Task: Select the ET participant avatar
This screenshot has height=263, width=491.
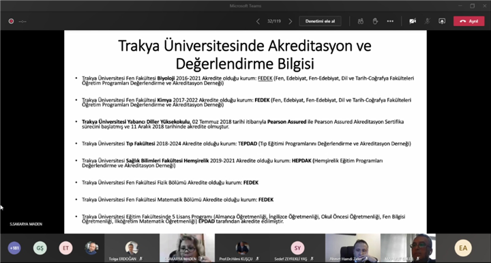Action: tap(65, 248)
